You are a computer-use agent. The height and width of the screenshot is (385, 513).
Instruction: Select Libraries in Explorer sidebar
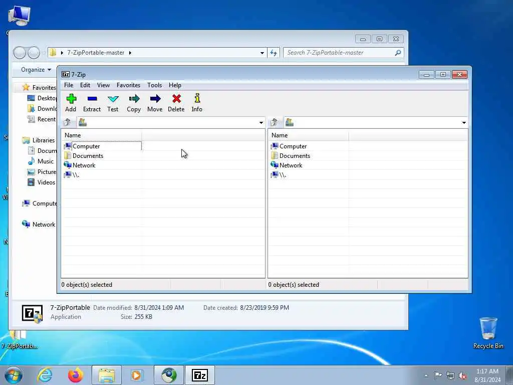point(39,140)
